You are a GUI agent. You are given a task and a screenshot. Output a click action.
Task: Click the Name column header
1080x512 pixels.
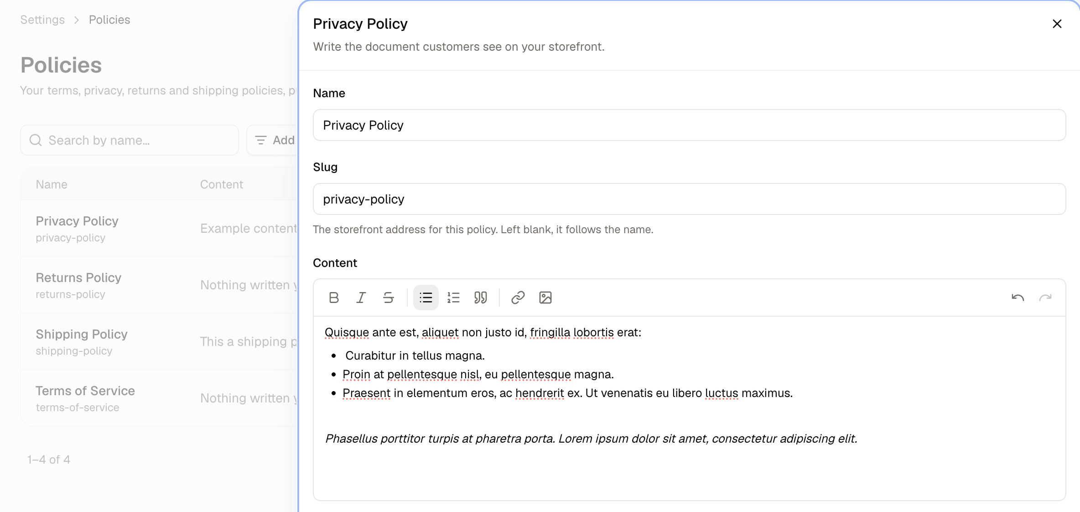click(x=52, y=184)
